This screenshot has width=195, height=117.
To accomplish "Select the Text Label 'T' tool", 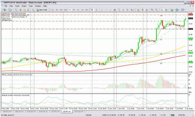I will (127, 10).
